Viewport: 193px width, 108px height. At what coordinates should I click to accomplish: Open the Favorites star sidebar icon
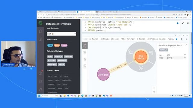40,31
